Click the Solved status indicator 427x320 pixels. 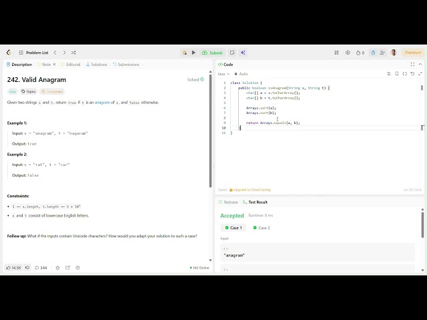[x=195, y=79]
